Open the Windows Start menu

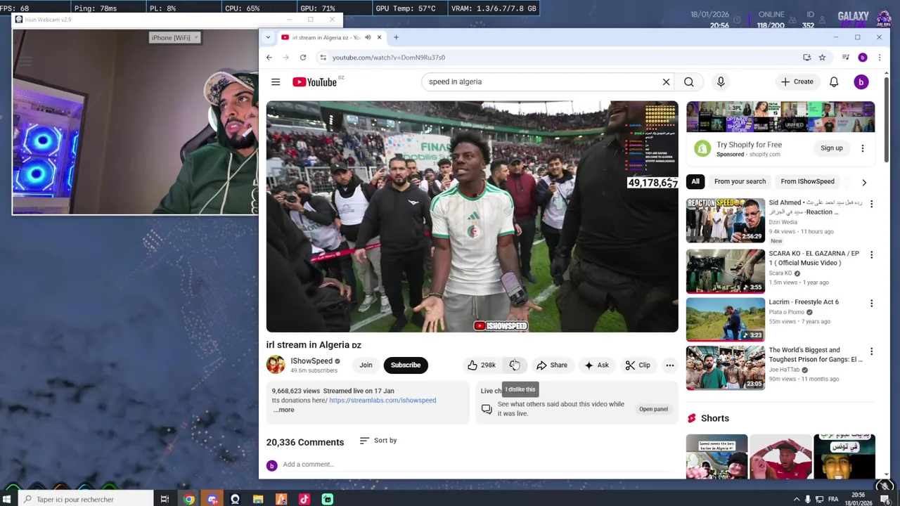click(6, 499)
